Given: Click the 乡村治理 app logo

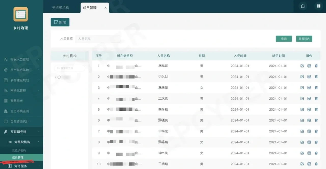Looking at the screenshot, I should click(x=21, y=14).
